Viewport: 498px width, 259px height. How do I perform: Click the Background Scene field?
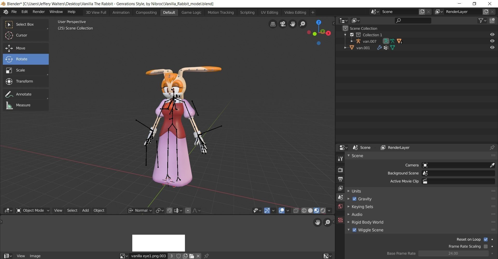pyautogui.click(x=458, y=173)
